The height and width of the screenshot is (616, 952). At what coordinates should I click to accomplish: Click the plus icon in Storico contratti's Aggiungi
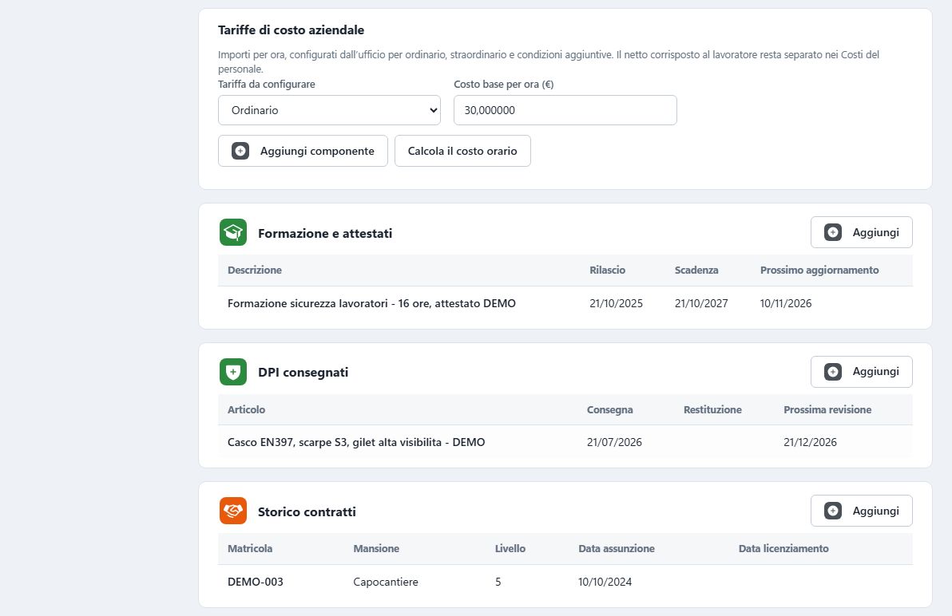pos(833,511)
